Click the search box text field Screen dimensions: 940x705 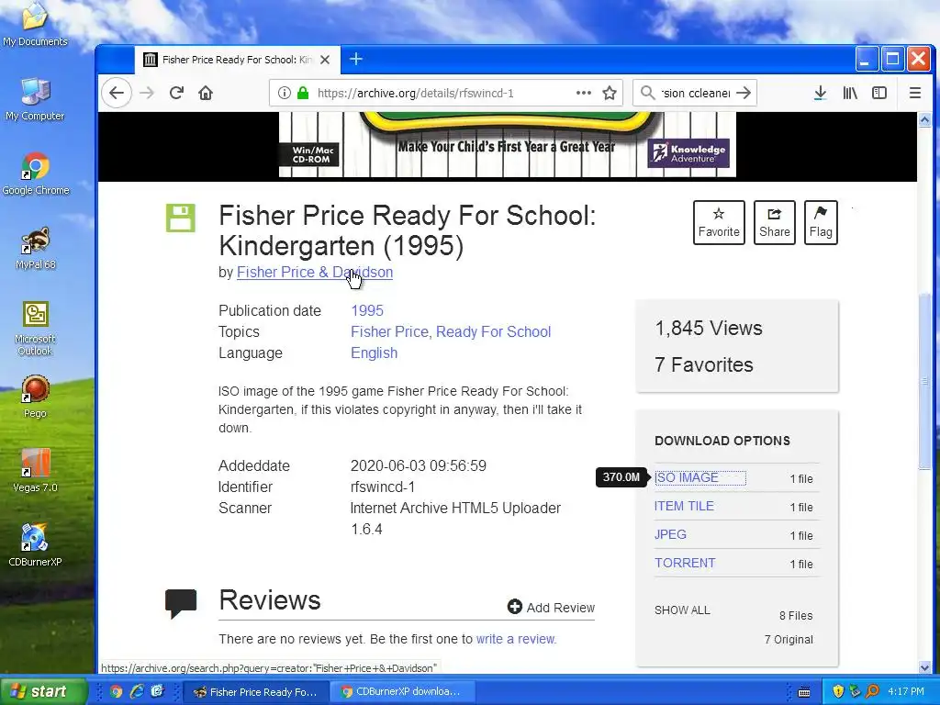[694, 93]
